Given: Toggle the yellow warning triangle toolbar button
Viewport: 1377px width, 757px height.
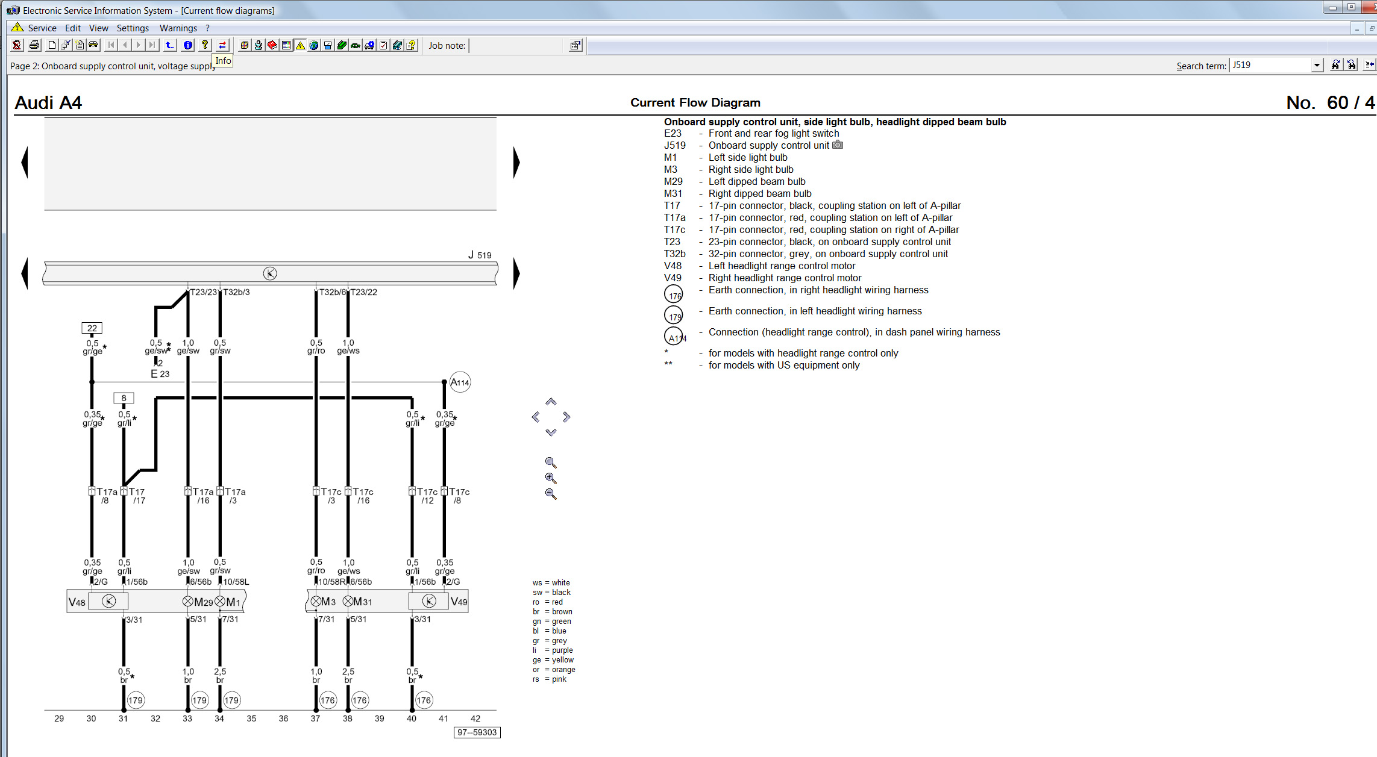Looking at the screenshot, I should tap(300, 45).
